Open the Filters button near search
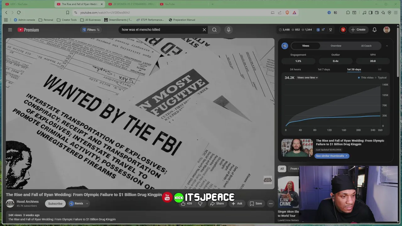402x226 pixels. tap(91, 30)
